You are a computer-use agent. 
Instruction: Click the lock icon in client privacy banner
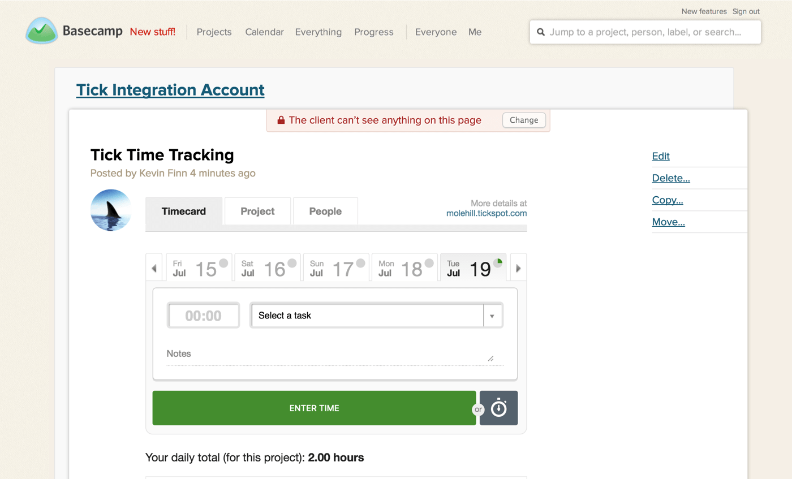pos(281,120)
